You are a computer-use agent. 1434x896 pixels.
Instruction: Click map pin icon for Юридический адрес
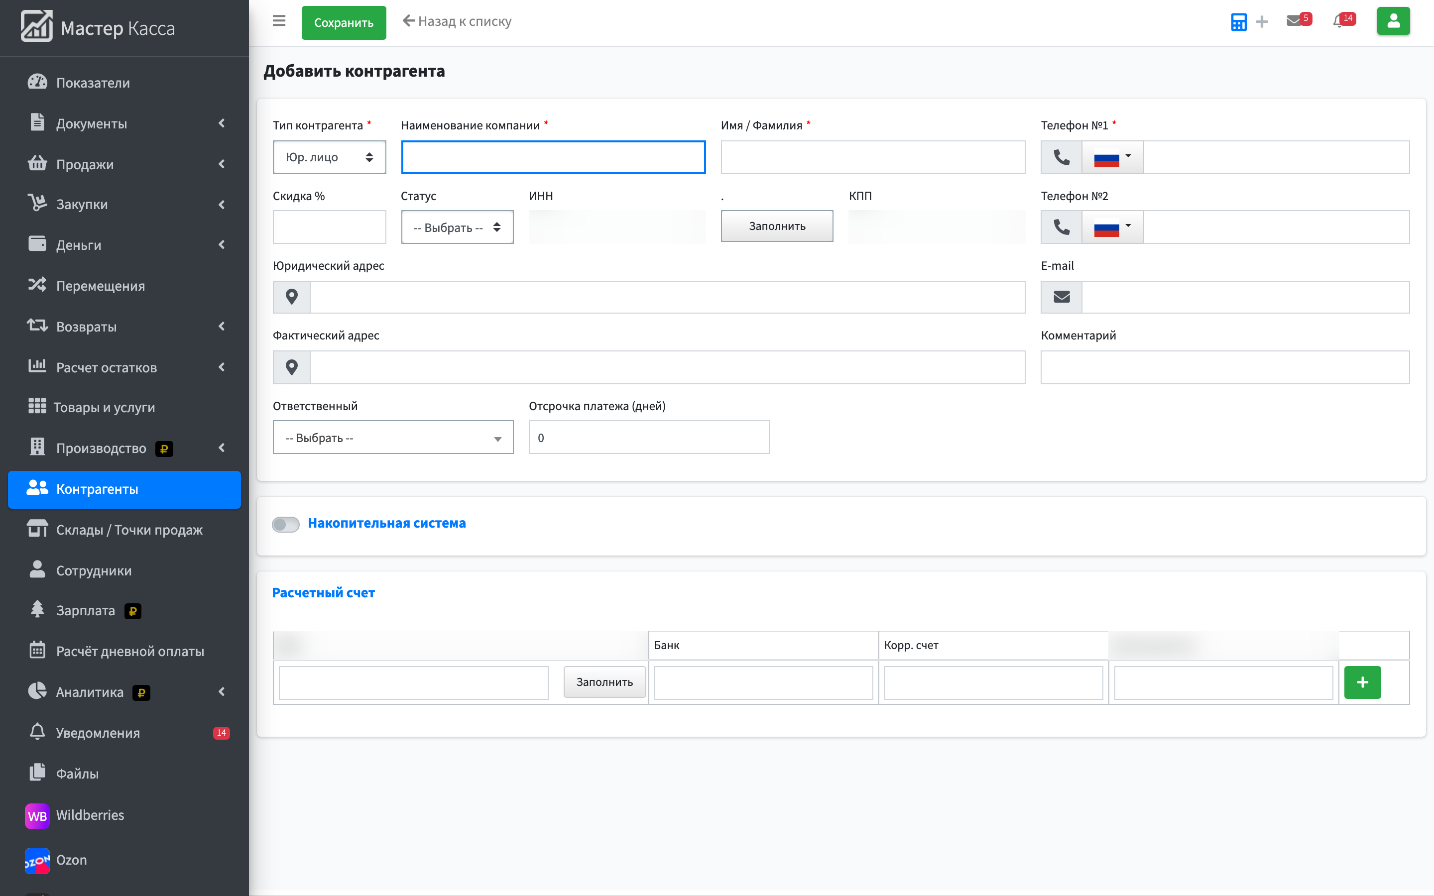[x=292, y=297]
